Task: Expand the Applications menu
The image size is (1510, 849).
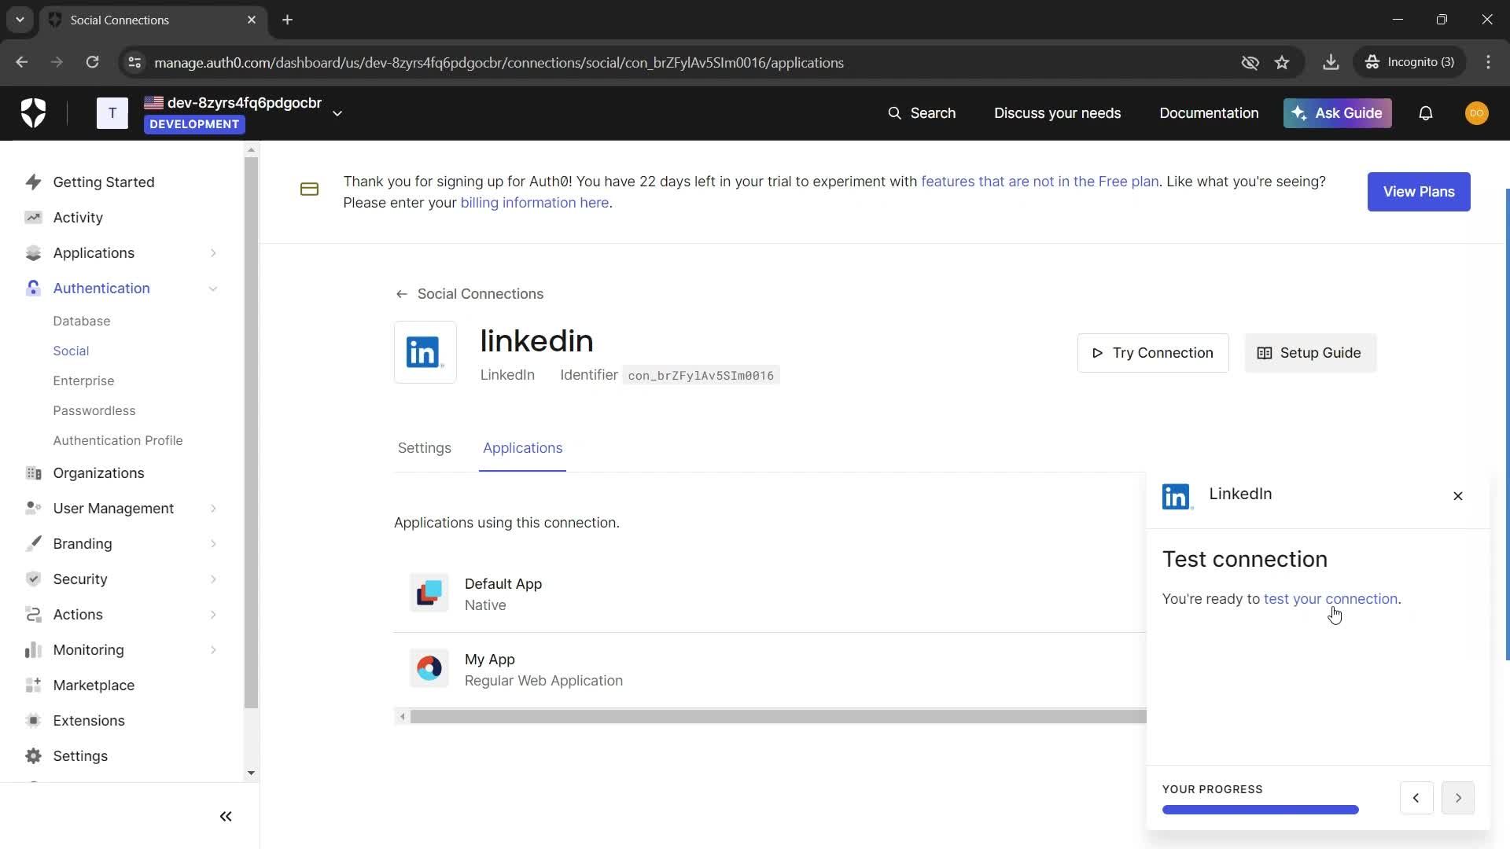Action: point(213,252)
